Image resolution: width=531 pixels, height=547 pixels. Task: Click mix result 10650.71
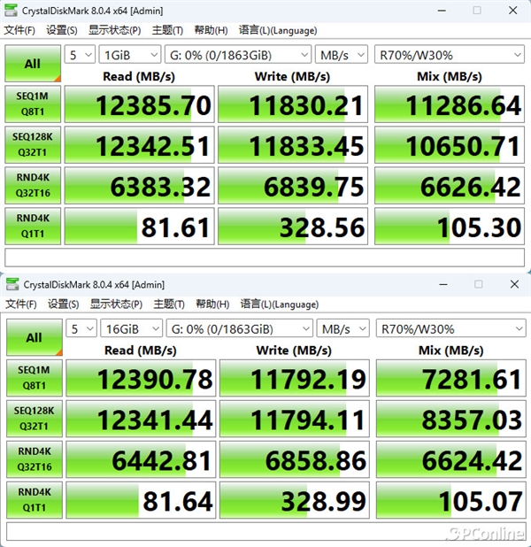point(450,145)
